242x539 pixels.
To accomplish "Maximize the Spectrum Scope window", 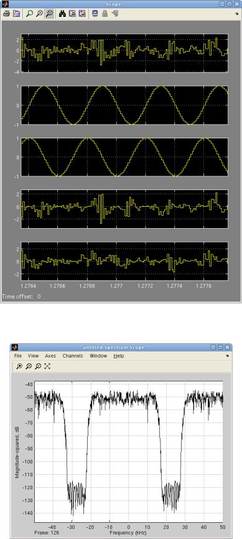I will coord(220,347).
